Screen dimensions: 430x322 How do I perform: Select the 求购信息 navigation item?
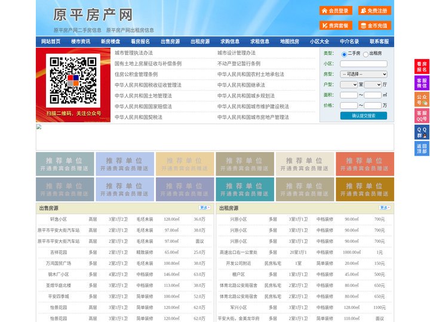(x=230, y=42)
